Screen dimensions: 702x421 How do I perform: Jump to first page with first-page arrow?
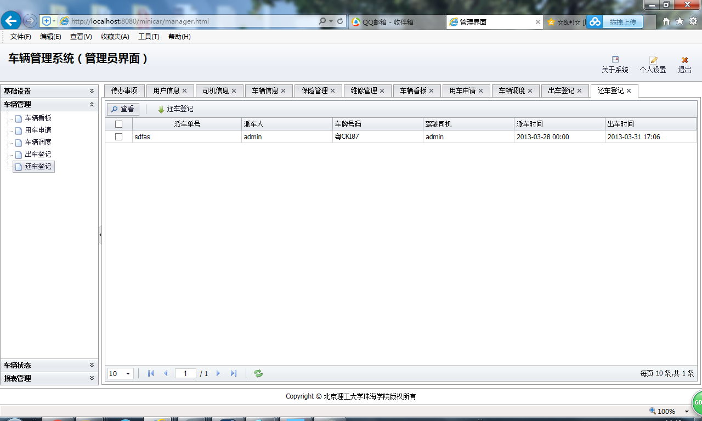pos(150,373)
